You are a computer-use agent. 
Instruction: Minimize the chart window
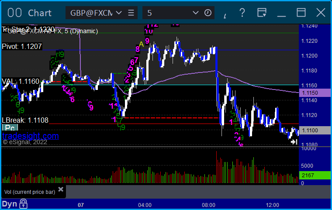[281, 16]
